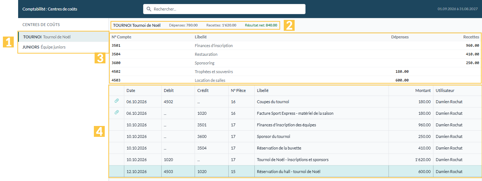
Task: Select account row 3504 Restauration
Action: (x=295, y=54)
